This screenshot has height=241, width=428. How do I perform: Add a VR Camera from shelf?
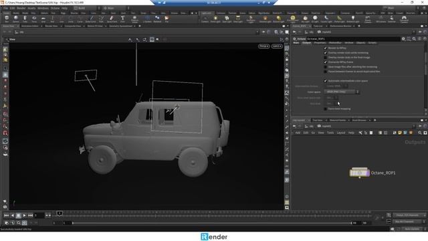pos(381,19)
